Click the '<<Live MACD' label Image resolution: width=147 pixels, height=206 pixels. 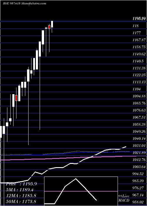tap(124, 198)
